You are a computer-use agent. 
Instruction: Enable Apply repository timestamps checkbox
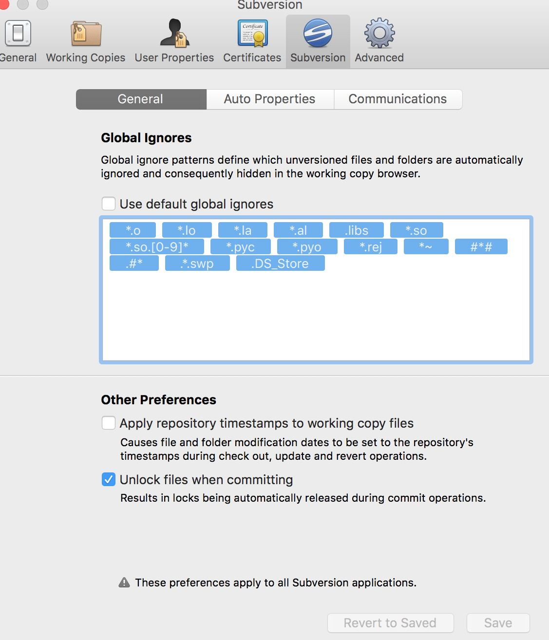(x=109, y=423)
